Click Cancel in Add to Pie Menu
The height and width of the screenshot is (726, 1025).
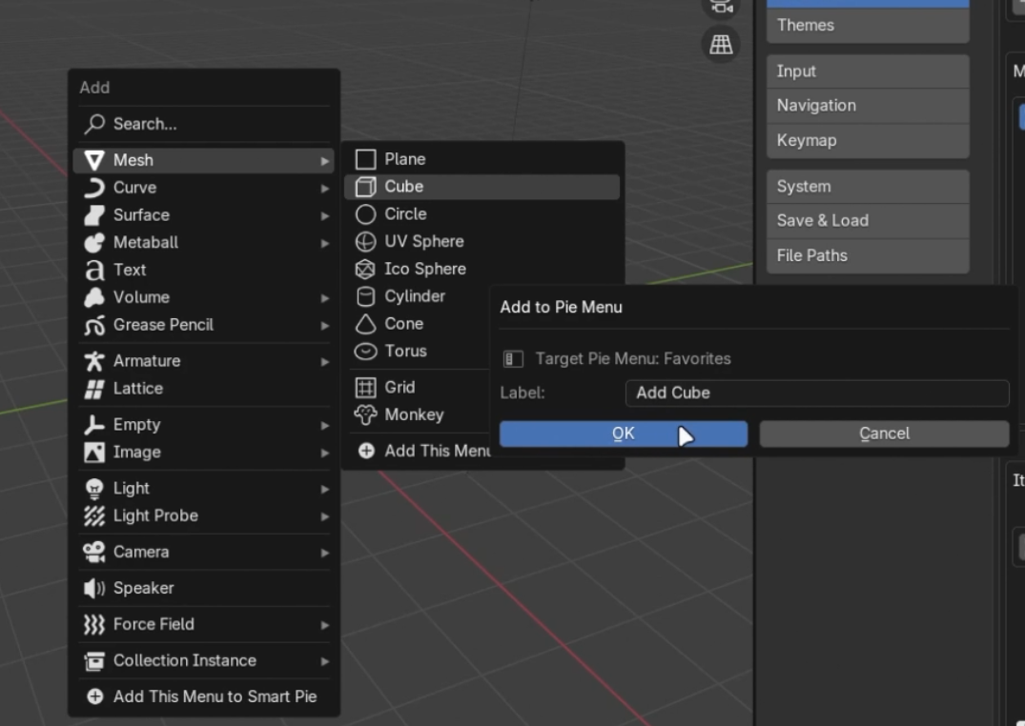(x=884, y=434)
